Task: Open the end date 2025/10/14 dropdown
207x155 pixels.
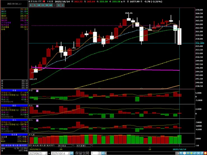Action: (x=69, y=153)
